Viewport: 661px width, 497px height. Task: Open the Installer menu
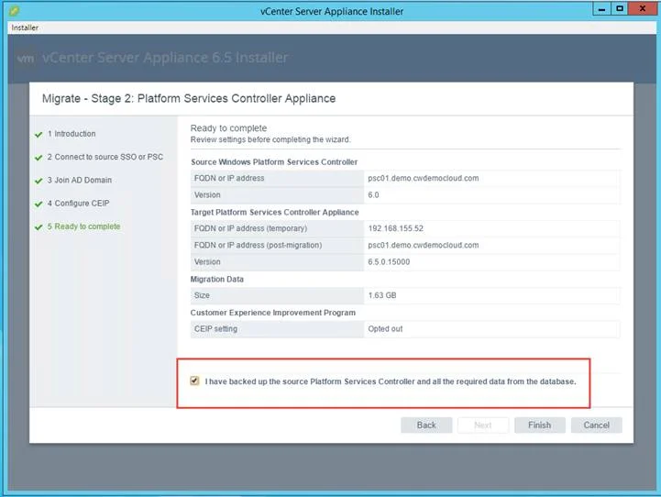pos(25,28)
